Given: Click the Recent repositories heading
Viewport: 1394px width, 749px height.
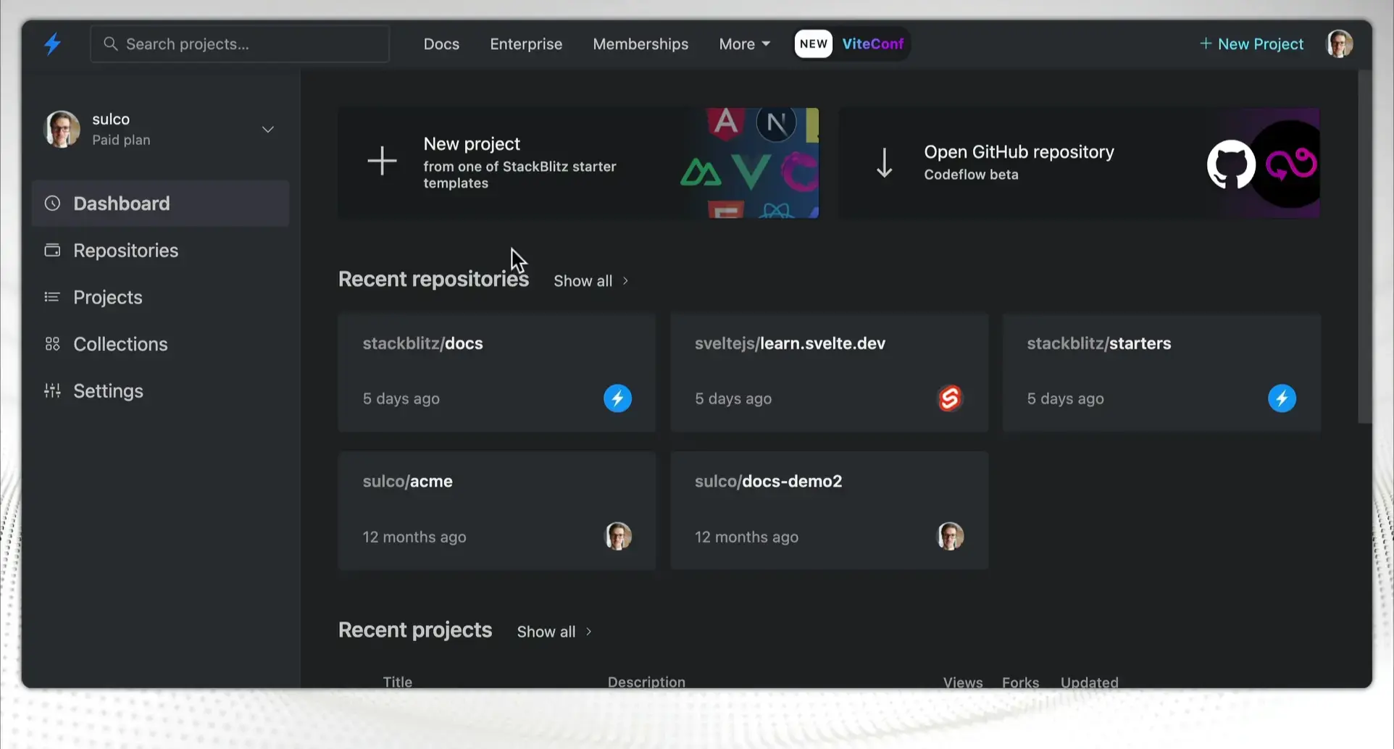Looking at the screenshot, I should point(433,279).
